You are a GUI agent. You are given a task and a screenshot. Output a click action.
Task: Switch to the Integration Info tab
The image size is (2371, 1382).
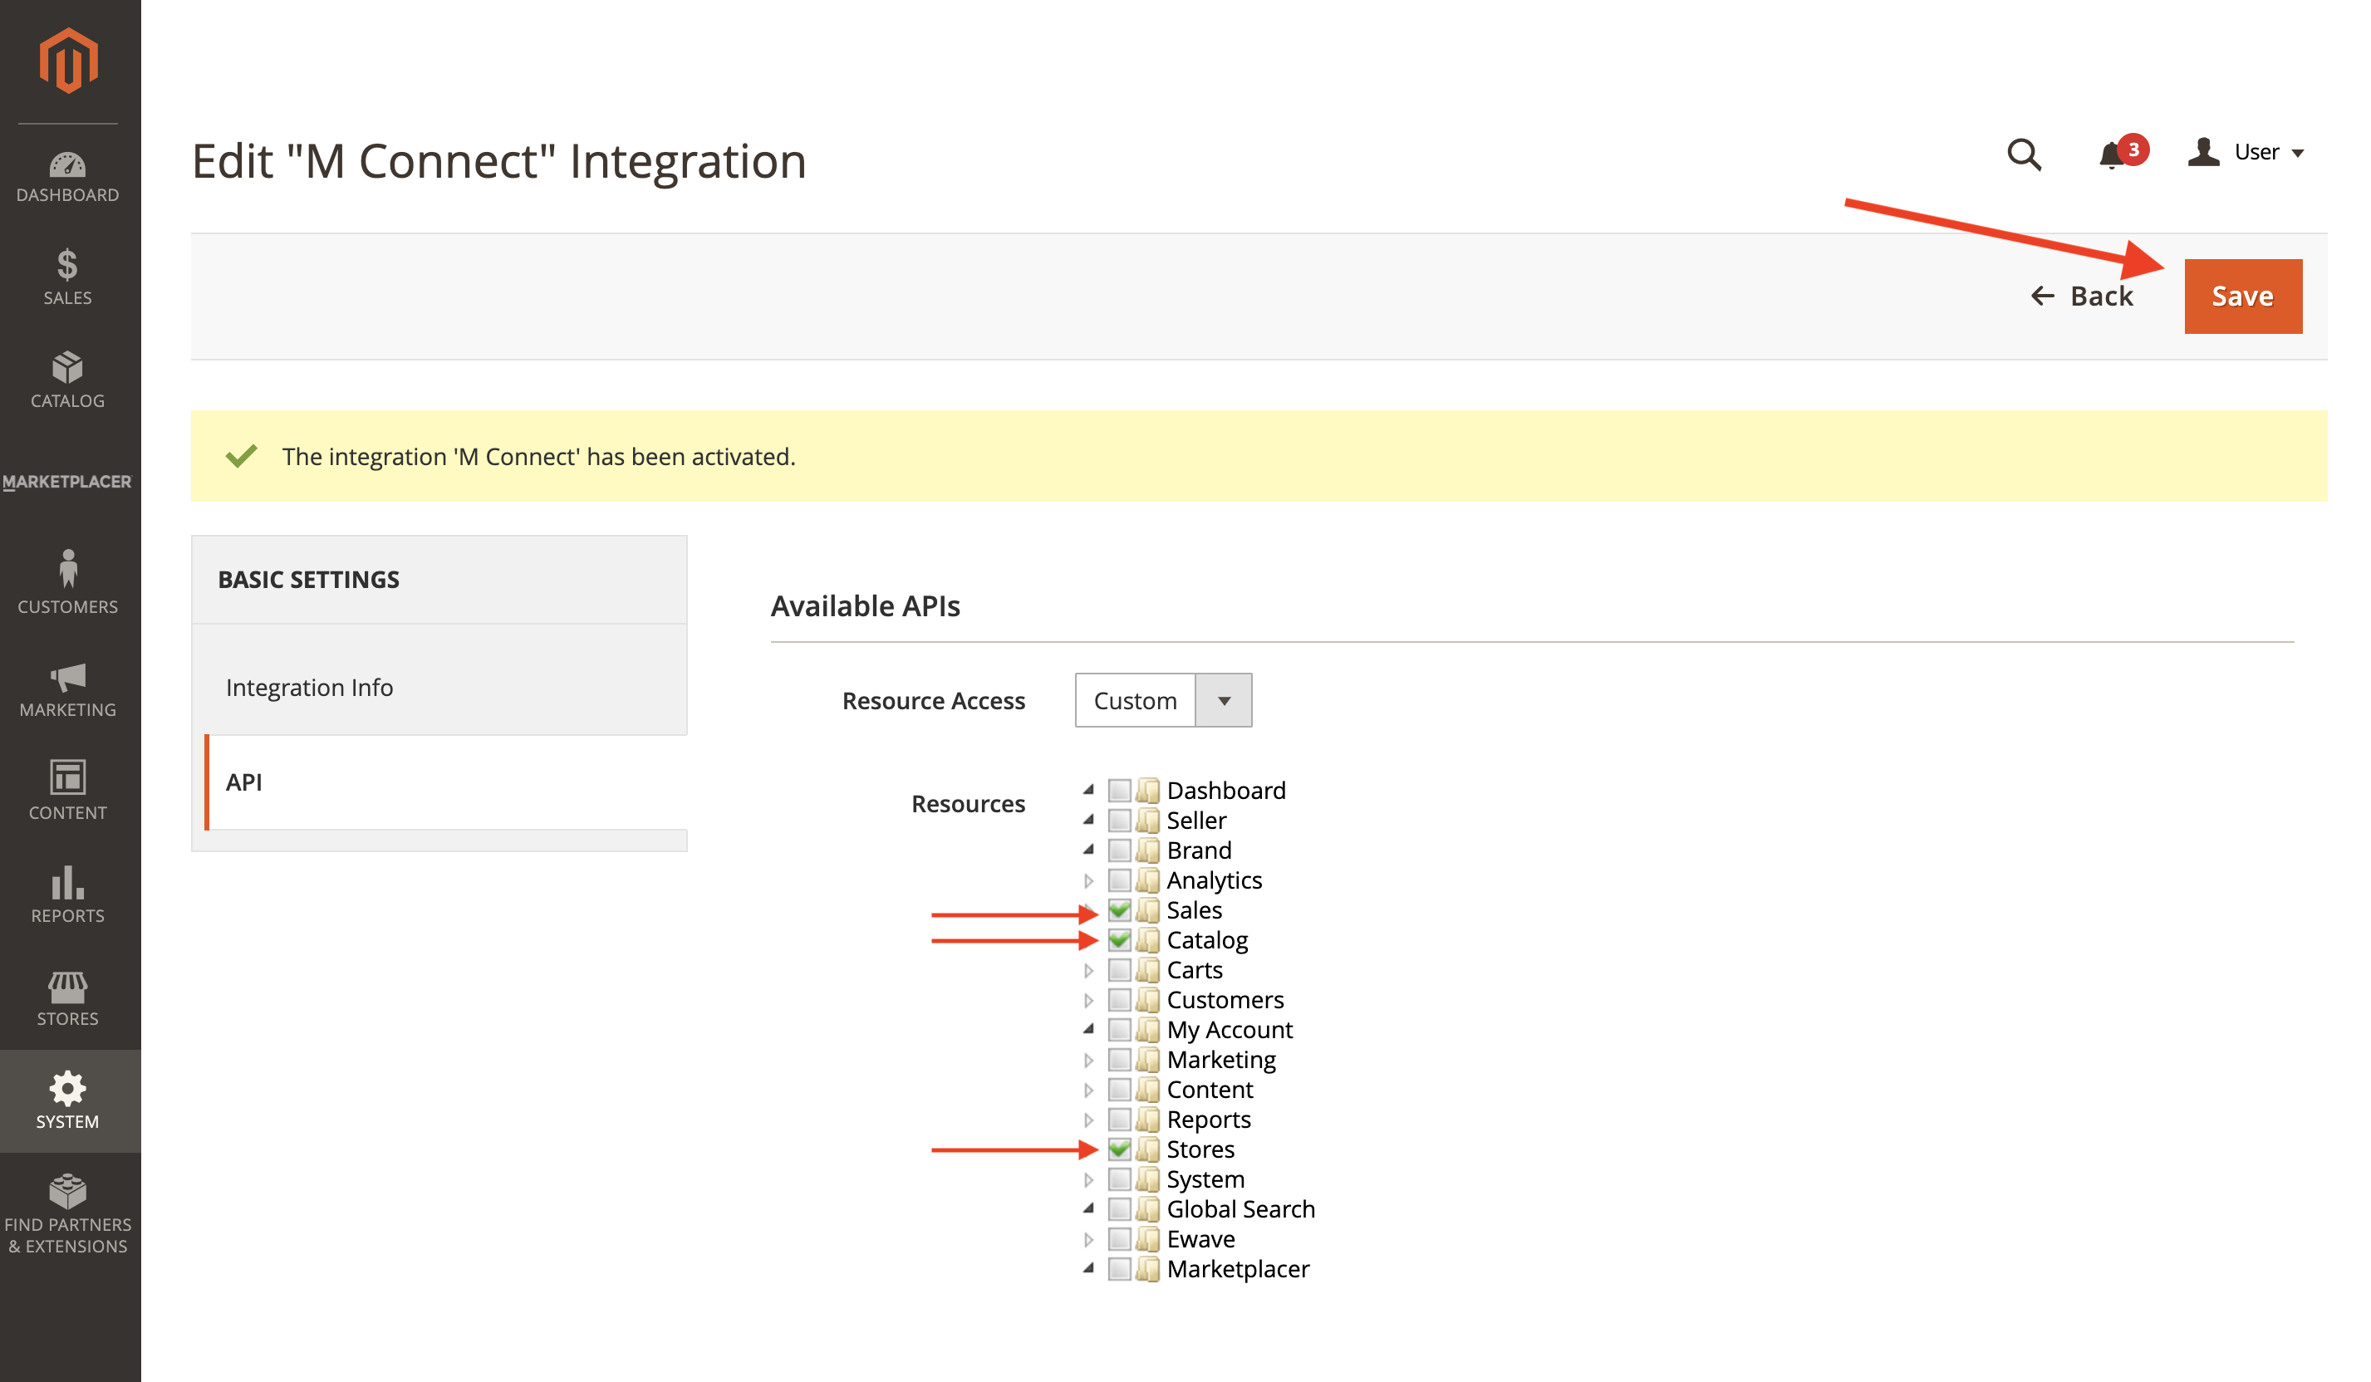(x=439, y=688)
